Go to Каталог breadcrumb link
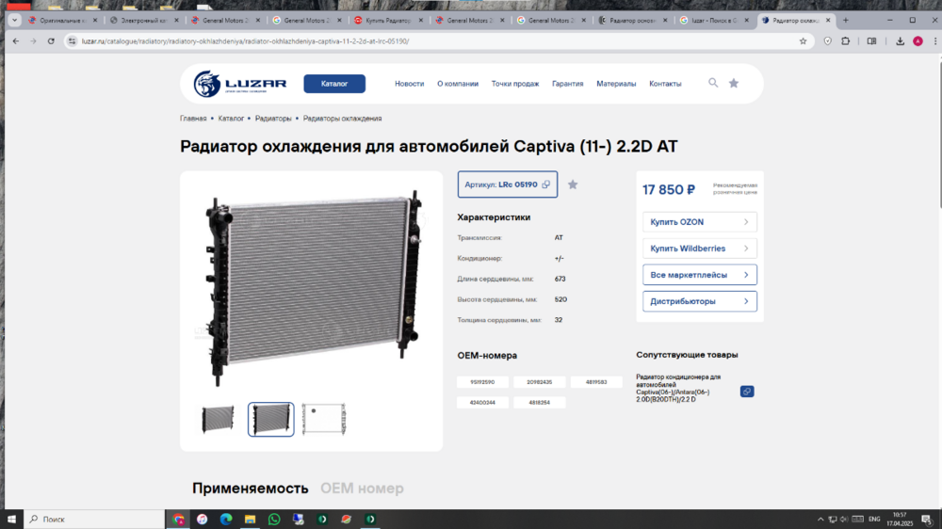This screenshot has width=942, height=529. 231,119
